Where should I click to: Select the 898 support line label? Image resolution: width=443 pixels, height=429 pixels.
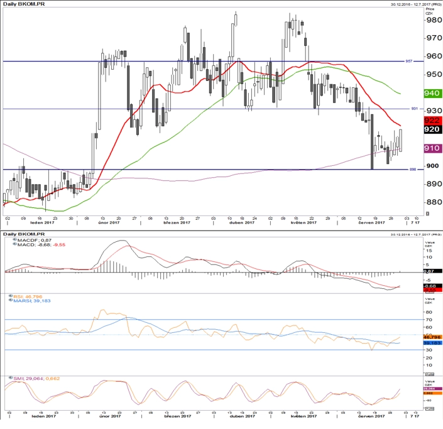tap(413, 170)
